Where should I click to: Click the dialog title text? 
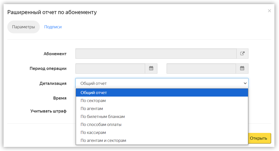click(52, 12)
